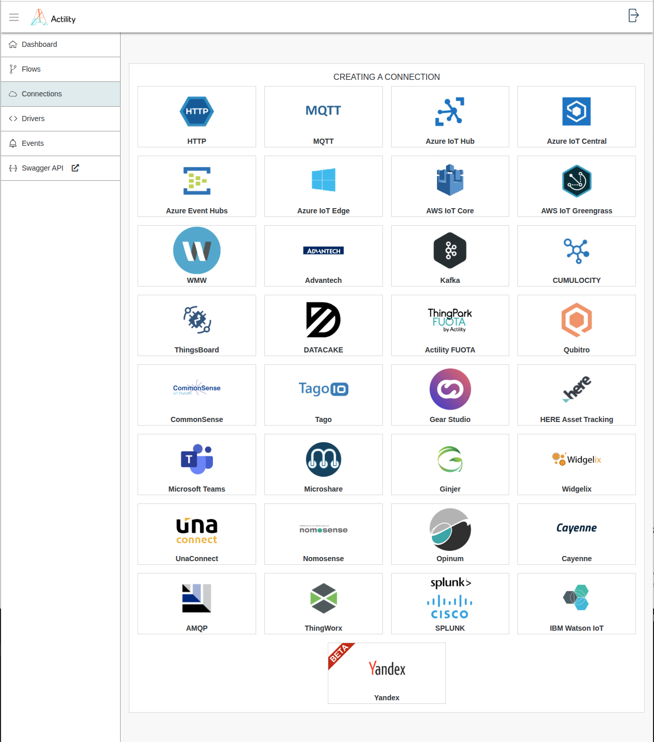This screenshot has width=654, height=742.
Task: Click the "Widgelix" card label
Action: [577, 489]
